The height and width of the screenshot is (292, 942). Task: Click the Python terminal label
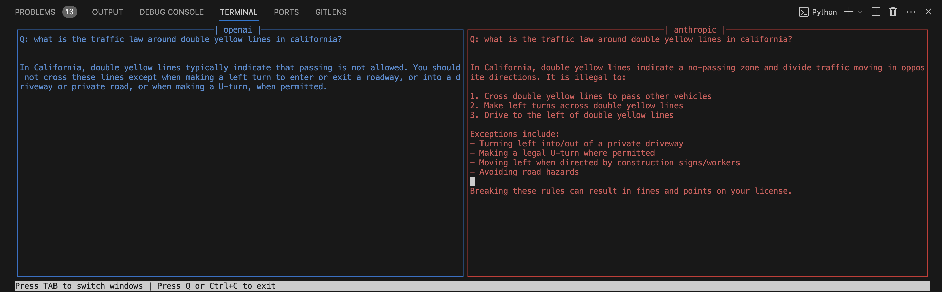click(x=824, y=12)
